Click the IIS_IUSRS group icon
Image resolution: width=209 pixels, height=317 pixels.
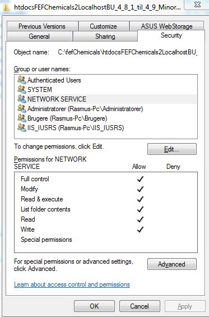click(x=22, y=127)
